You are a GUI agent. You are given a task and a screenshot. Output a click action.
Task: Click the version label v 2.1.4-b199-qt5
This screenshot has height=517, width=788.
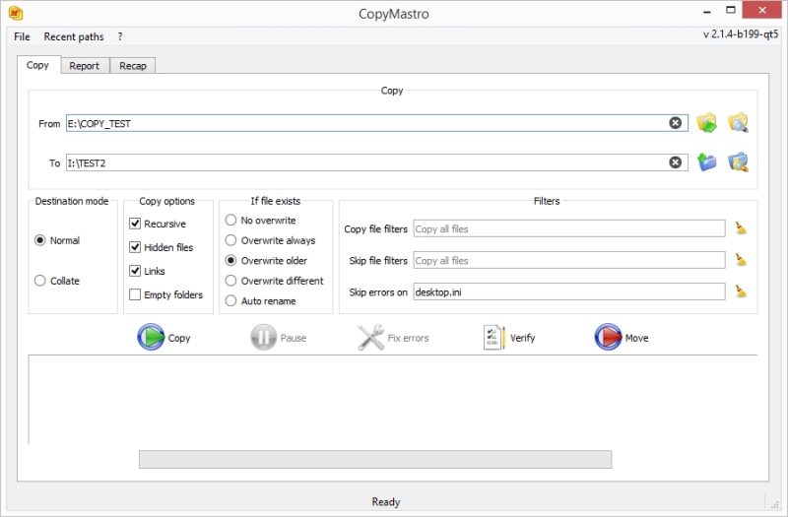(741, 34)
